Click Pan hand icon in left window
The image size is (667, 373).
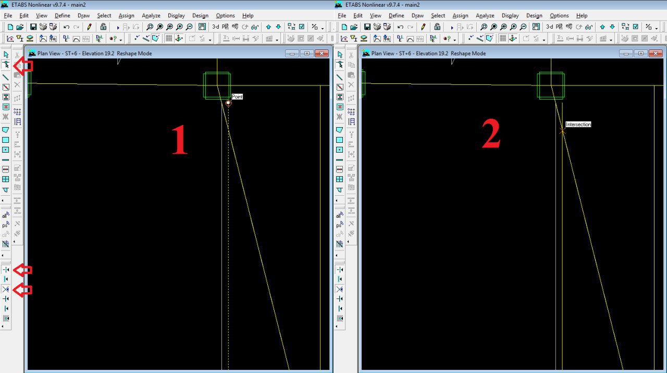pyautogui.click(x=202, y=27)
